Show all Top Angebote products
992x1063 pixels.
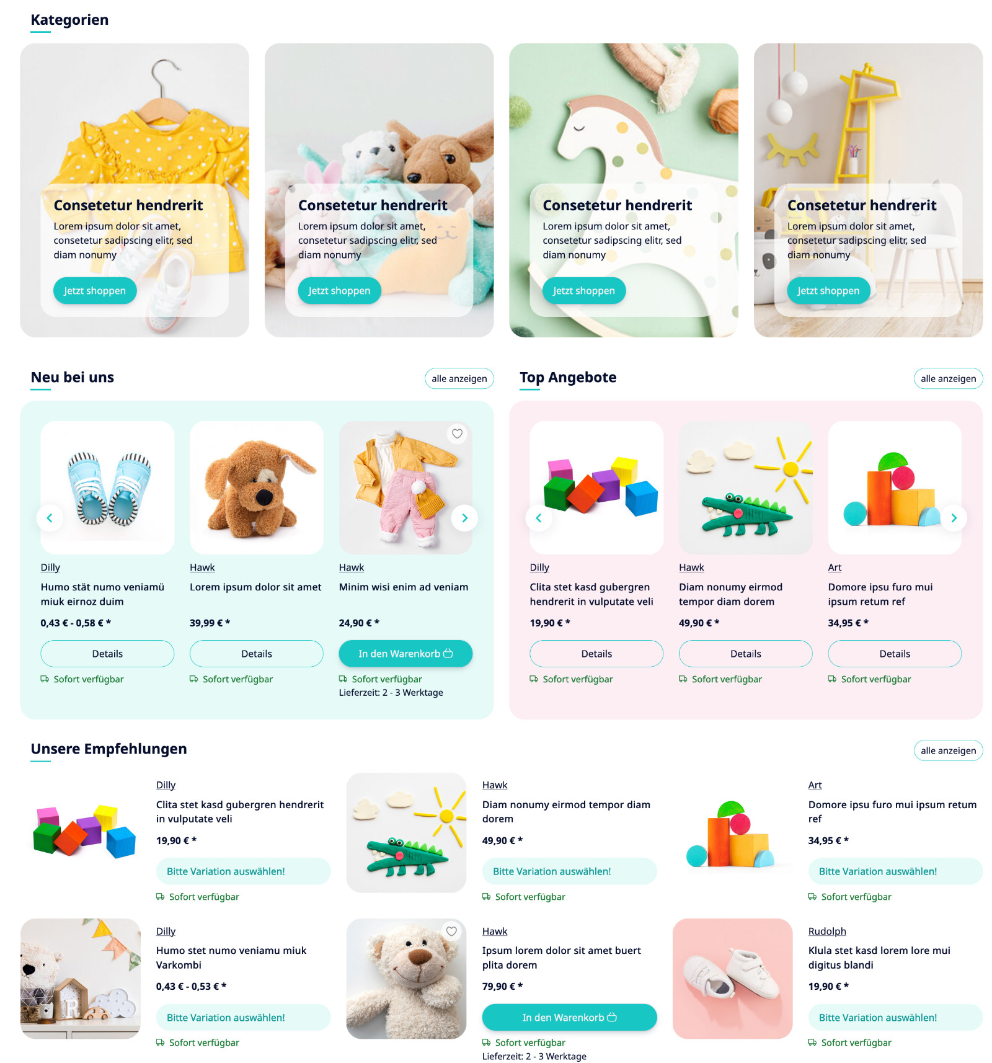[x=948, y=378]
